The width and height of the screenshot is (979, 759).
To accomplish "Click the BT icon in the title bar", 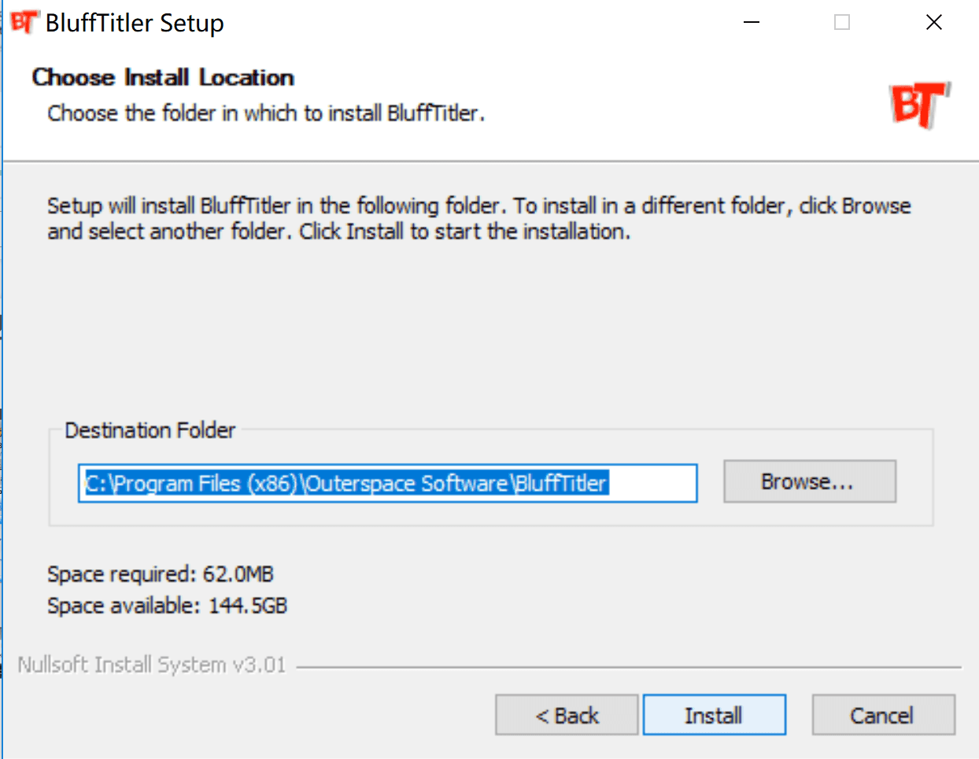I will (x=24, y=21).
